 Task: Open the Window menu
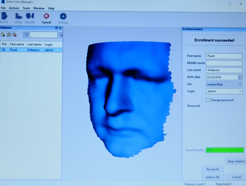(39, 8)
